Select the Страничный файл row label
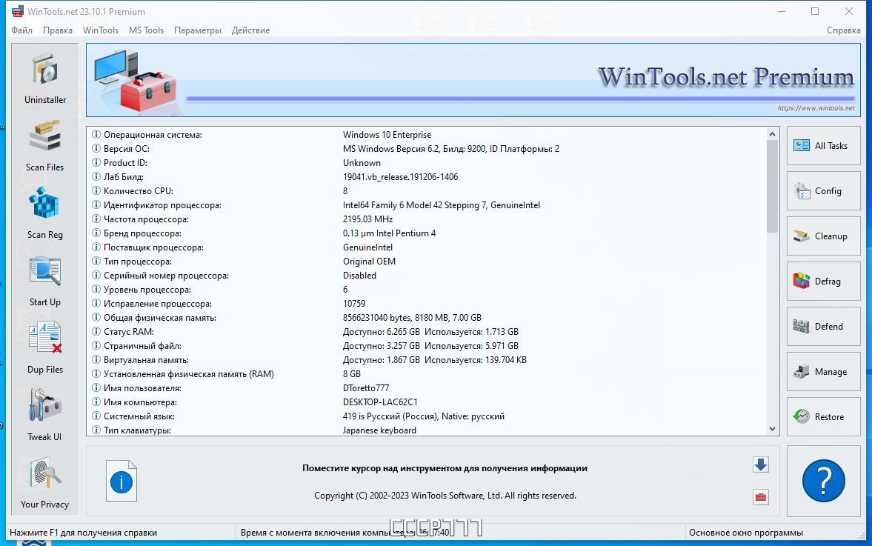The height and width of the screenshot is (546, 872). tap(142, 346)
